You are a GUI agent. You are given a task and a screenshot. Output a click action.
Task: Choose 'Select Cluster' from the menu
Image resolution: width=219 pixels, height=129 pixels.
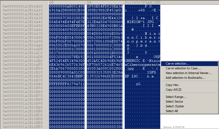pyautogui.click(x=175, y=106)
